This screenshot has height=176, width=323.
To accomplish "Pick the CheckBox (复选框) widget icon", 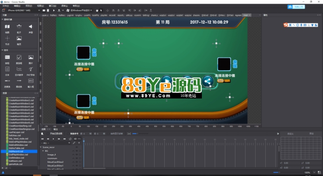I will click(19, 57).
